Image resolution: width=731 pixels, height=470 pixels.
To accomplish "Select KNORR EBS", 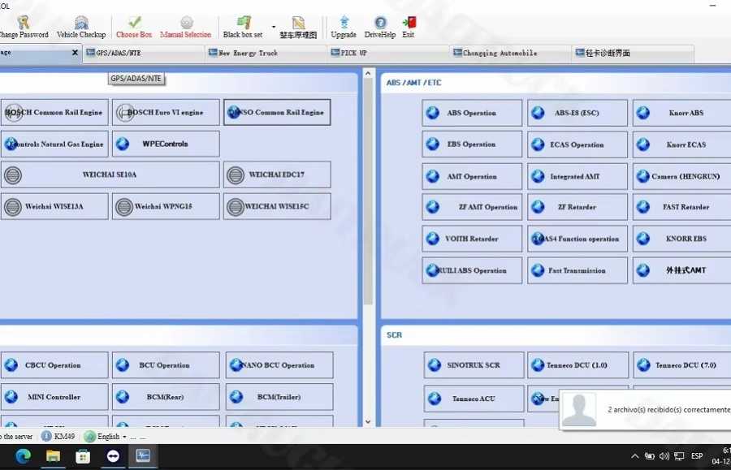I will [x=682, y=239].
